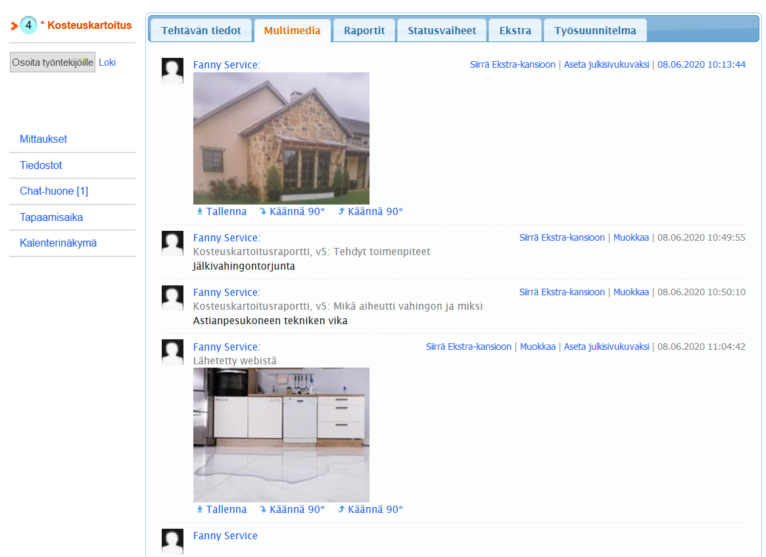Open the Loki link

[x=107, y=62]
